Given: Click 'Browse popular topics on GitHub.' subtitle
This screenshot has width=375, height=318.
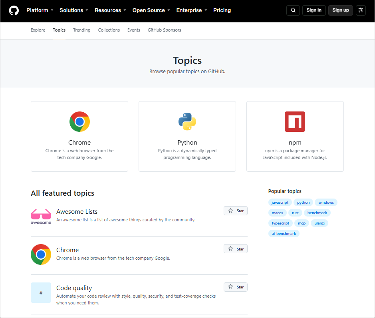Looking at the screenshot, I should point(187,71).
